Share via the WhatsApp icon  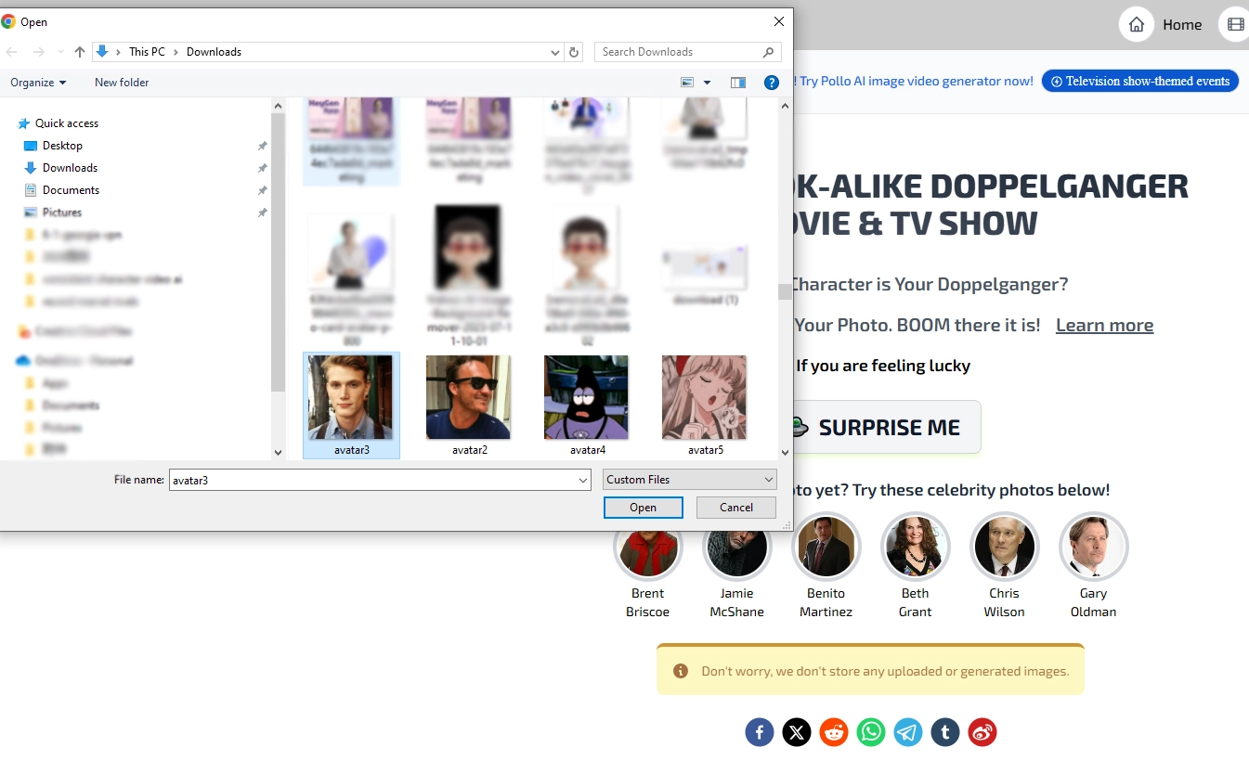(871, 732)
